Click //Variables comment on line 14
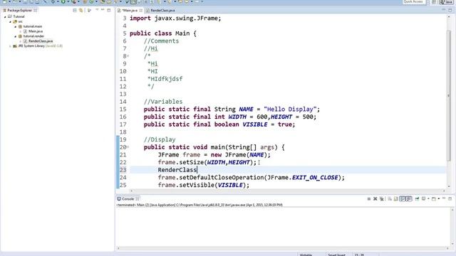This screenshot has width=456, height=256. (x=163, y=102)
